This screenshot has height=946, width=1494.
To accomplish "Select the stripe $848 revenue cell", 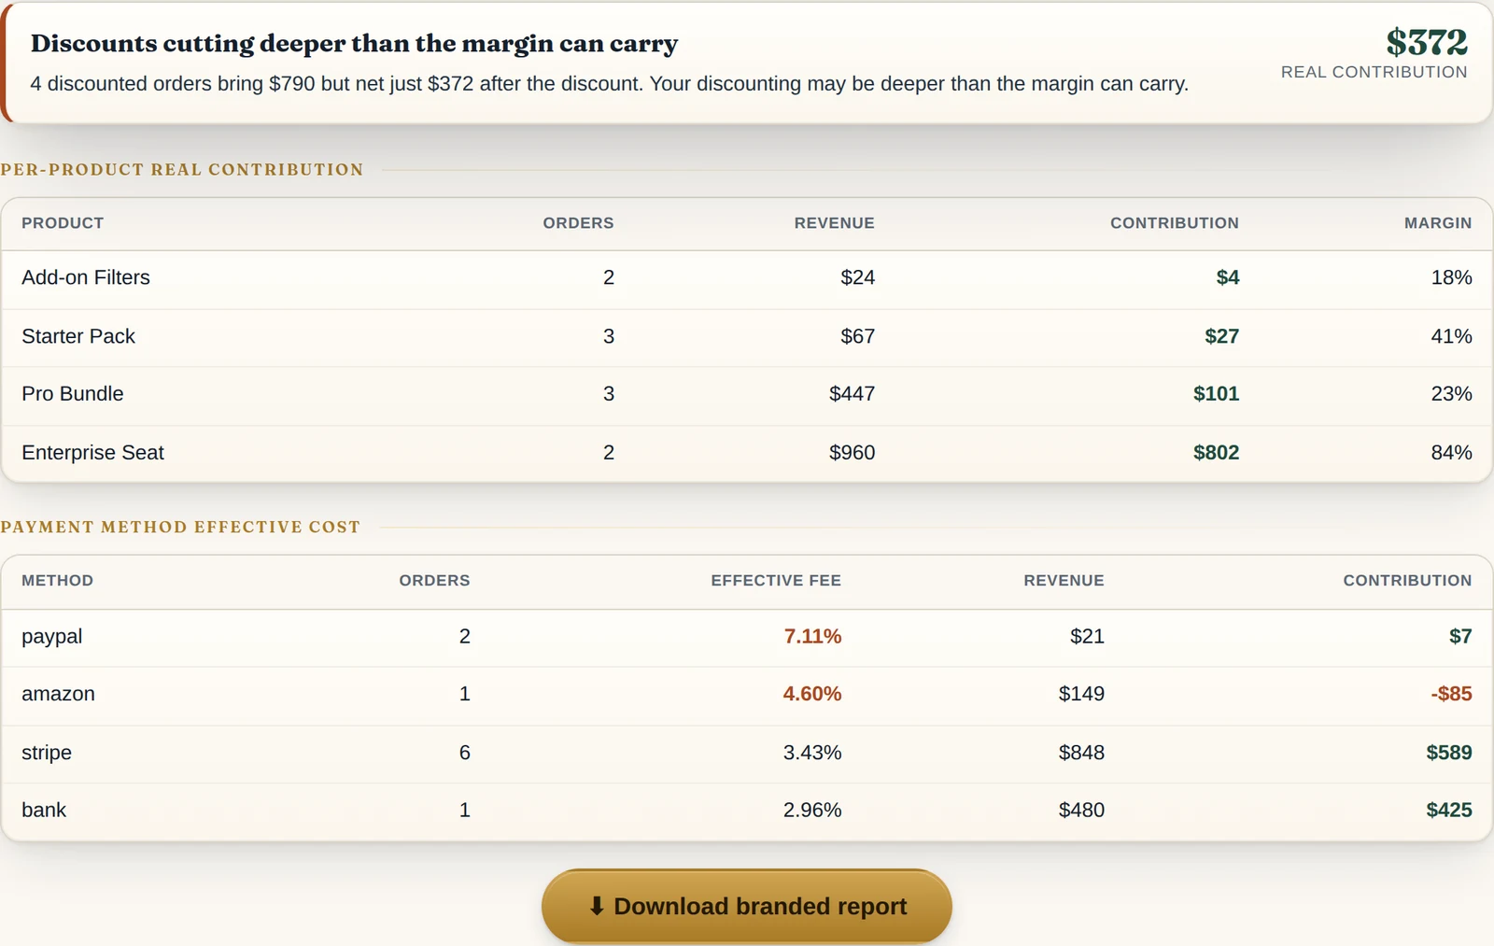I will [x=1081, y=753].
